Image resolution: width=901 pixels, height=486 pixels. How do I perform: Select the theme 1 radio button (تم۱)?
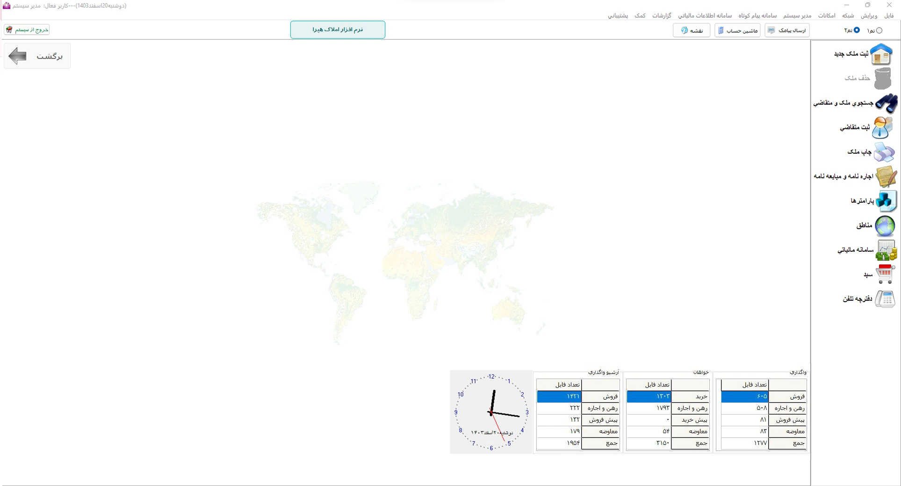click(879, 30)
